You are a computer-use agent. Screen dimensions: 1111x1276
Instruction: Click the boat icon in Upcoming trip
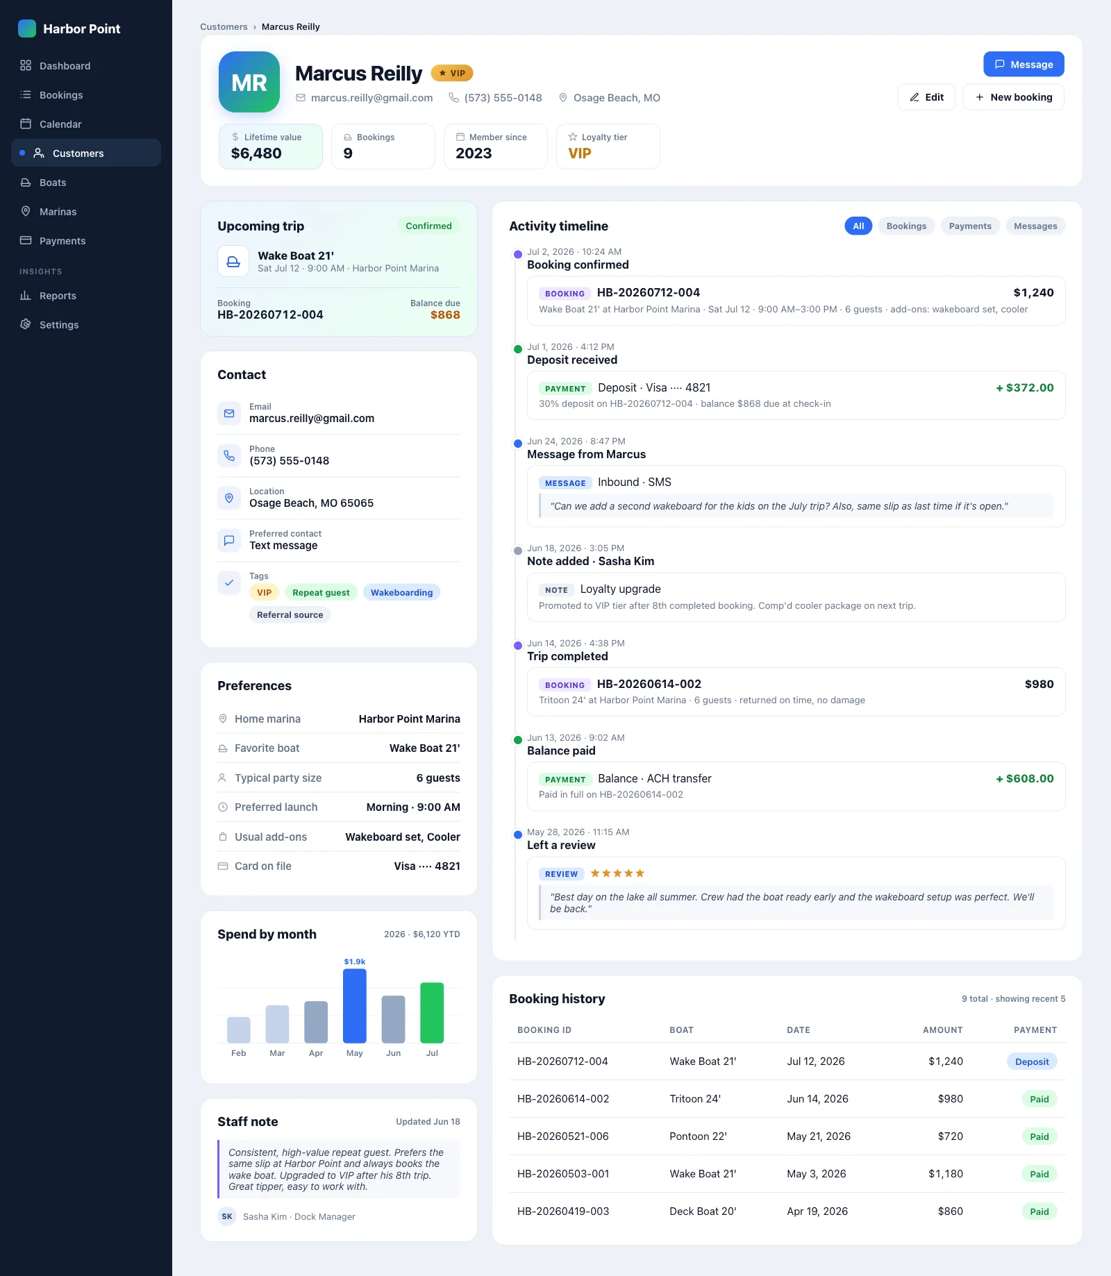tap(233, 262)
